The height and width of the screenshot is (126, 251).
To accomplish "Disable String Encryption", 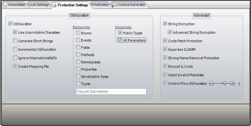I will tap(165, 24).
